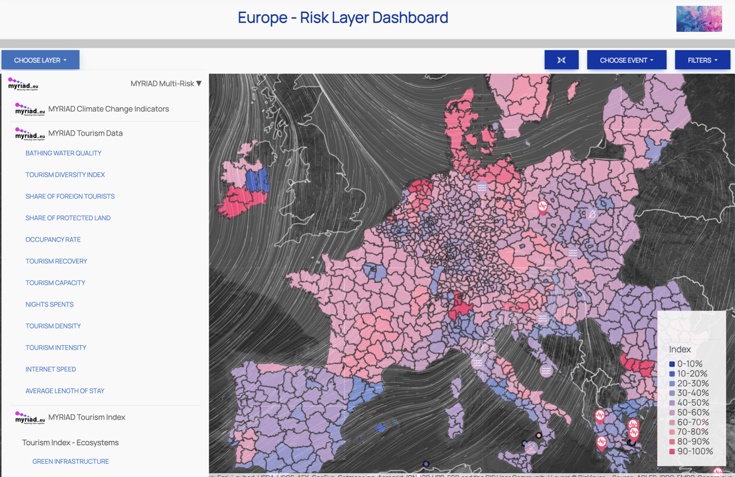Image resolution: width=735 pixels, height=477 pixels.
Task: Open the Internet Speed layer
Action: (x=50, y=369)
